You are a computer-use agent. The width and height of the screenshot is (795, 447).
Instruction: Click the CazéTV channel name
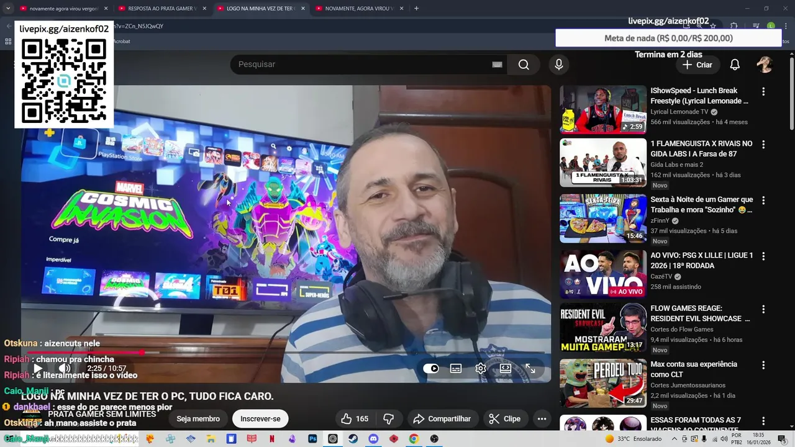tap(661, 277)
